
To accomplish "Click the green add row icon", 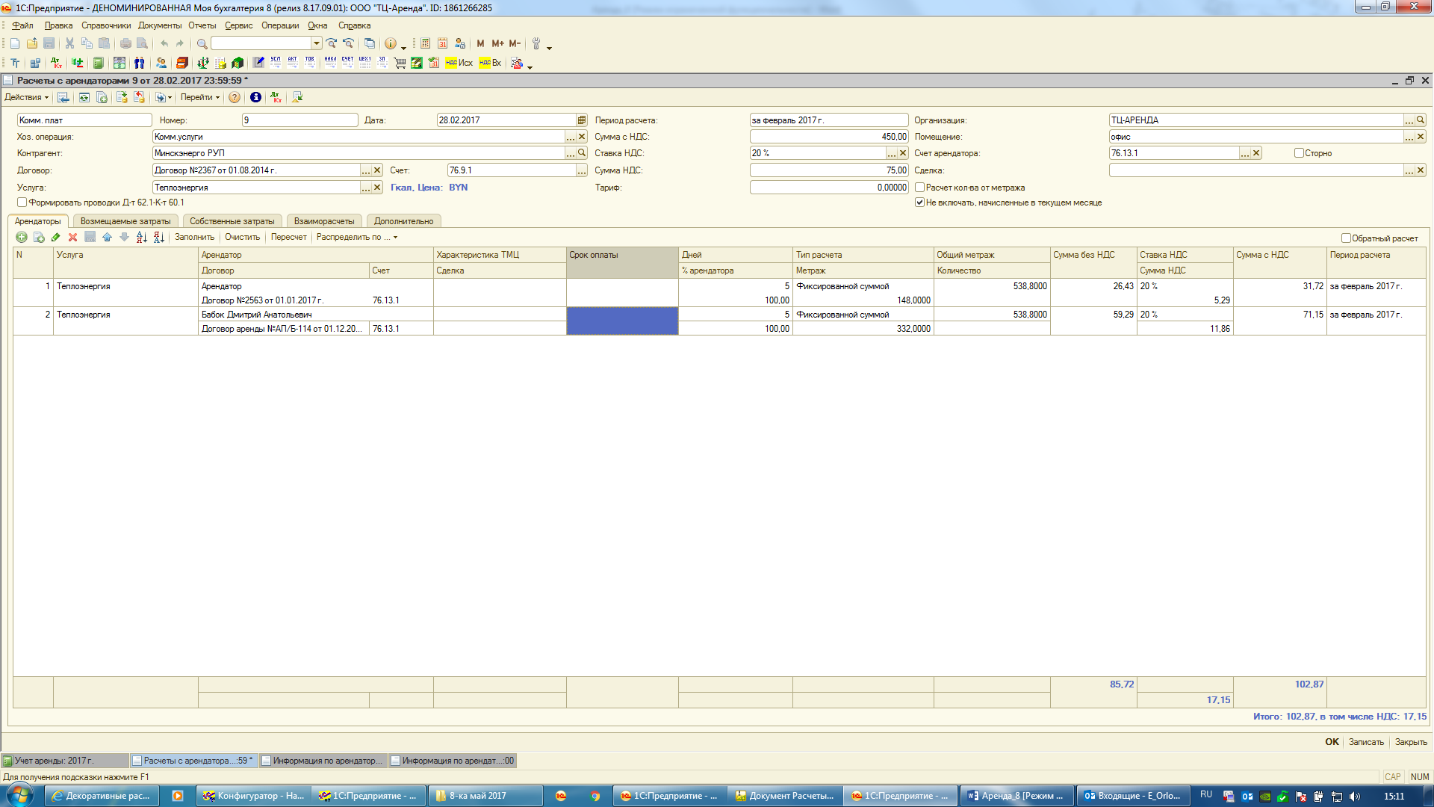I will 22,238.
